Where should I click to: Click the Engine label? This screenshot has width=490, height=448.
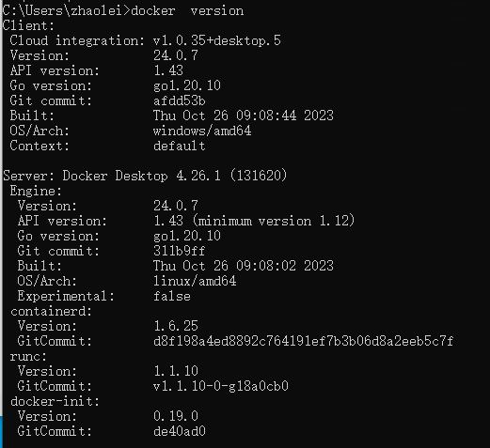point(36,191)
